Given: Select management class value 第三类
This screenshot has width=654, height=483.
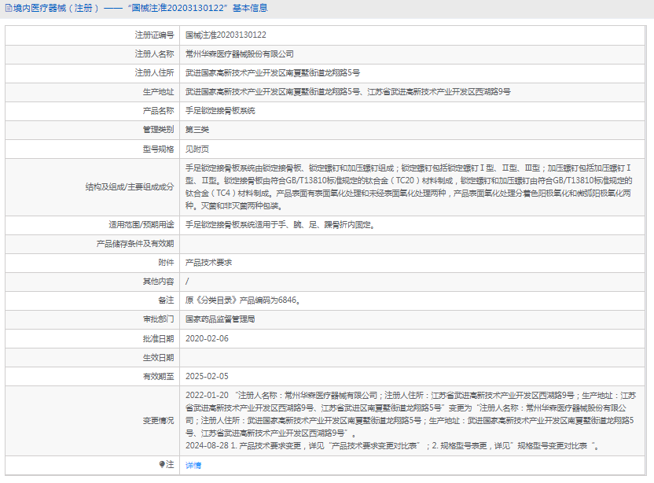Looking at the screenshot, I should pos(197,130).
